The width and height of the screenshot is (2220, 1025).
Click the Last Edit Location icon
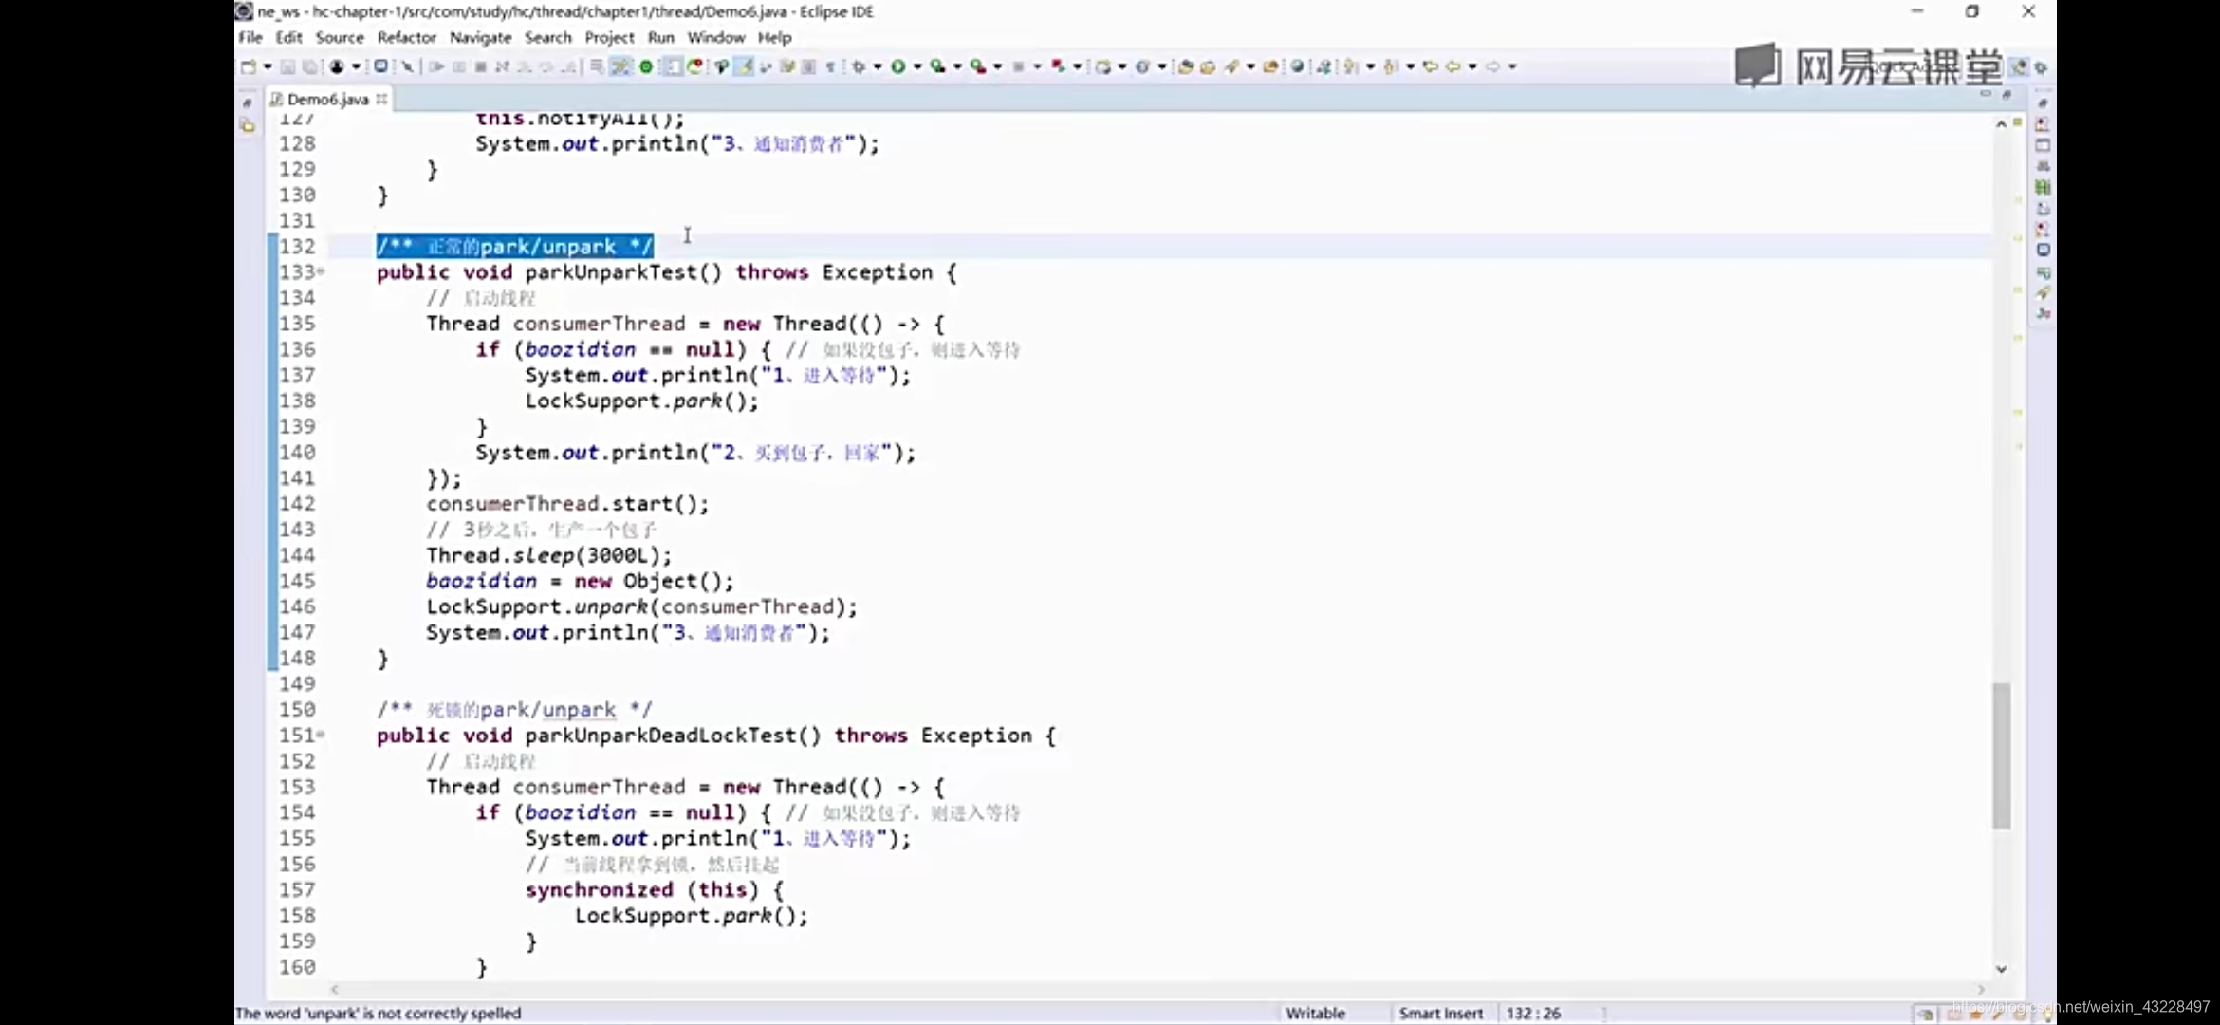[1431, 66]
